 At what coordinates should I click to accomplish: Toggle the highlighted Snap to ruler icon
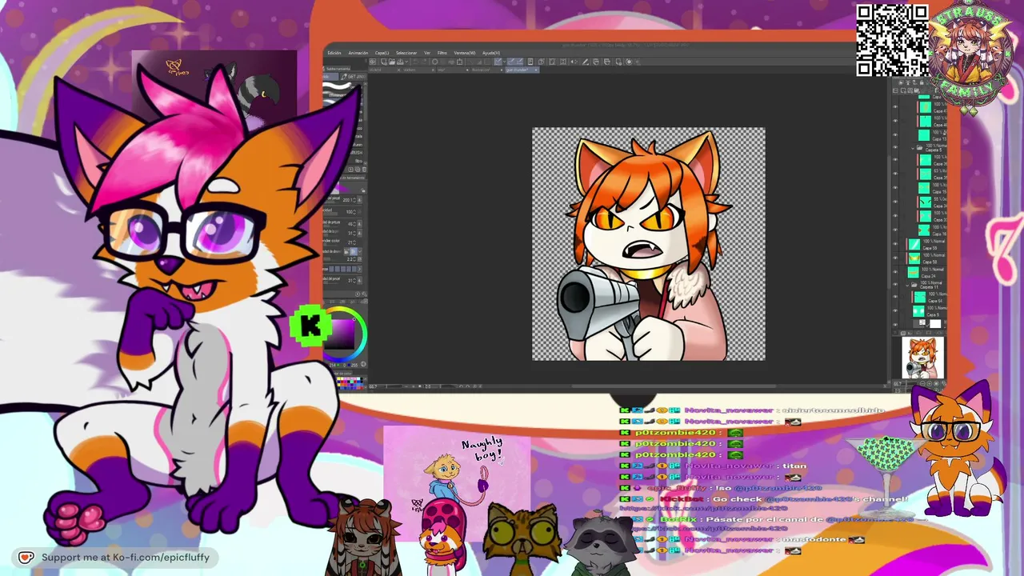click(x=498, y=62)
